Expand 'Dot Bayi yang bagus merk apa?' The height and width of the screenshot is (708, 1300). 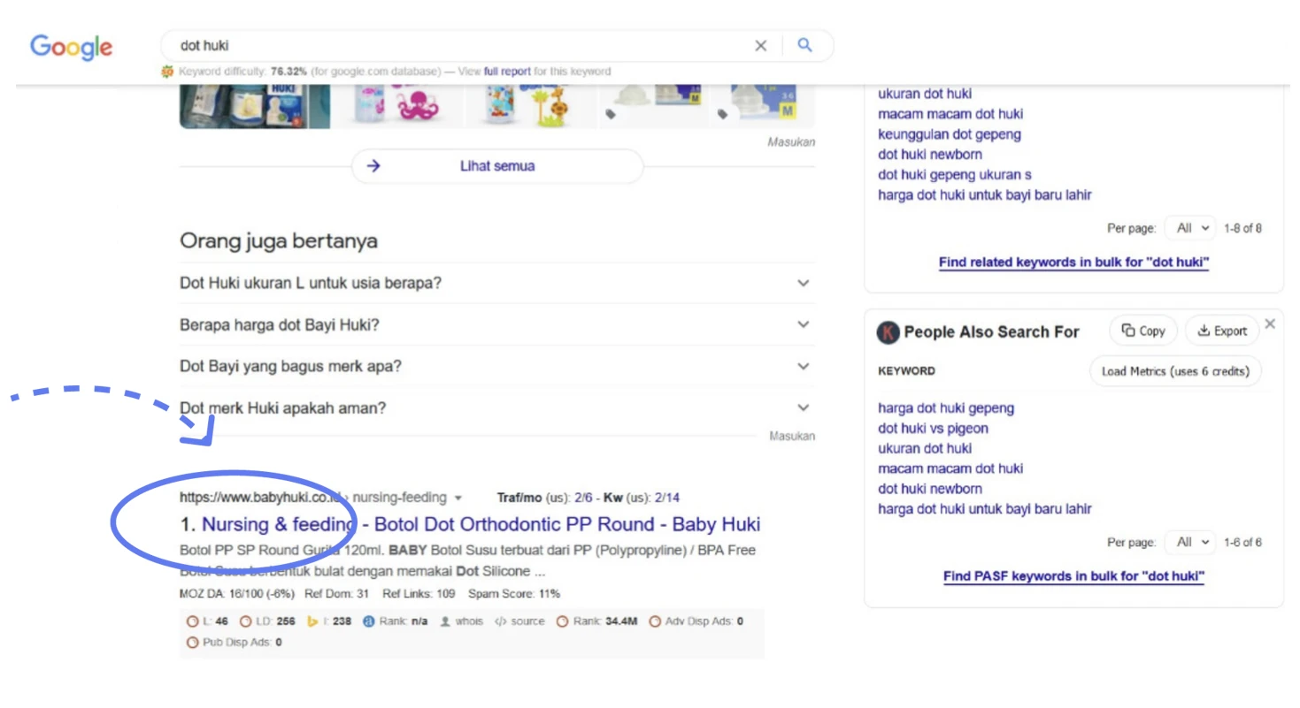[x=496, y=366]
